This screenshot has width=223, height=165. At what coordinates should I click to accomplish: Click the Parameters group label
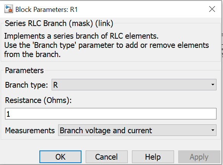24,70
